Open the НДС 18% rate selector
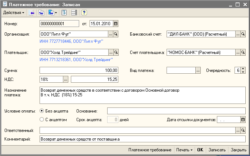250x156 pixels. tap(65, 79)
